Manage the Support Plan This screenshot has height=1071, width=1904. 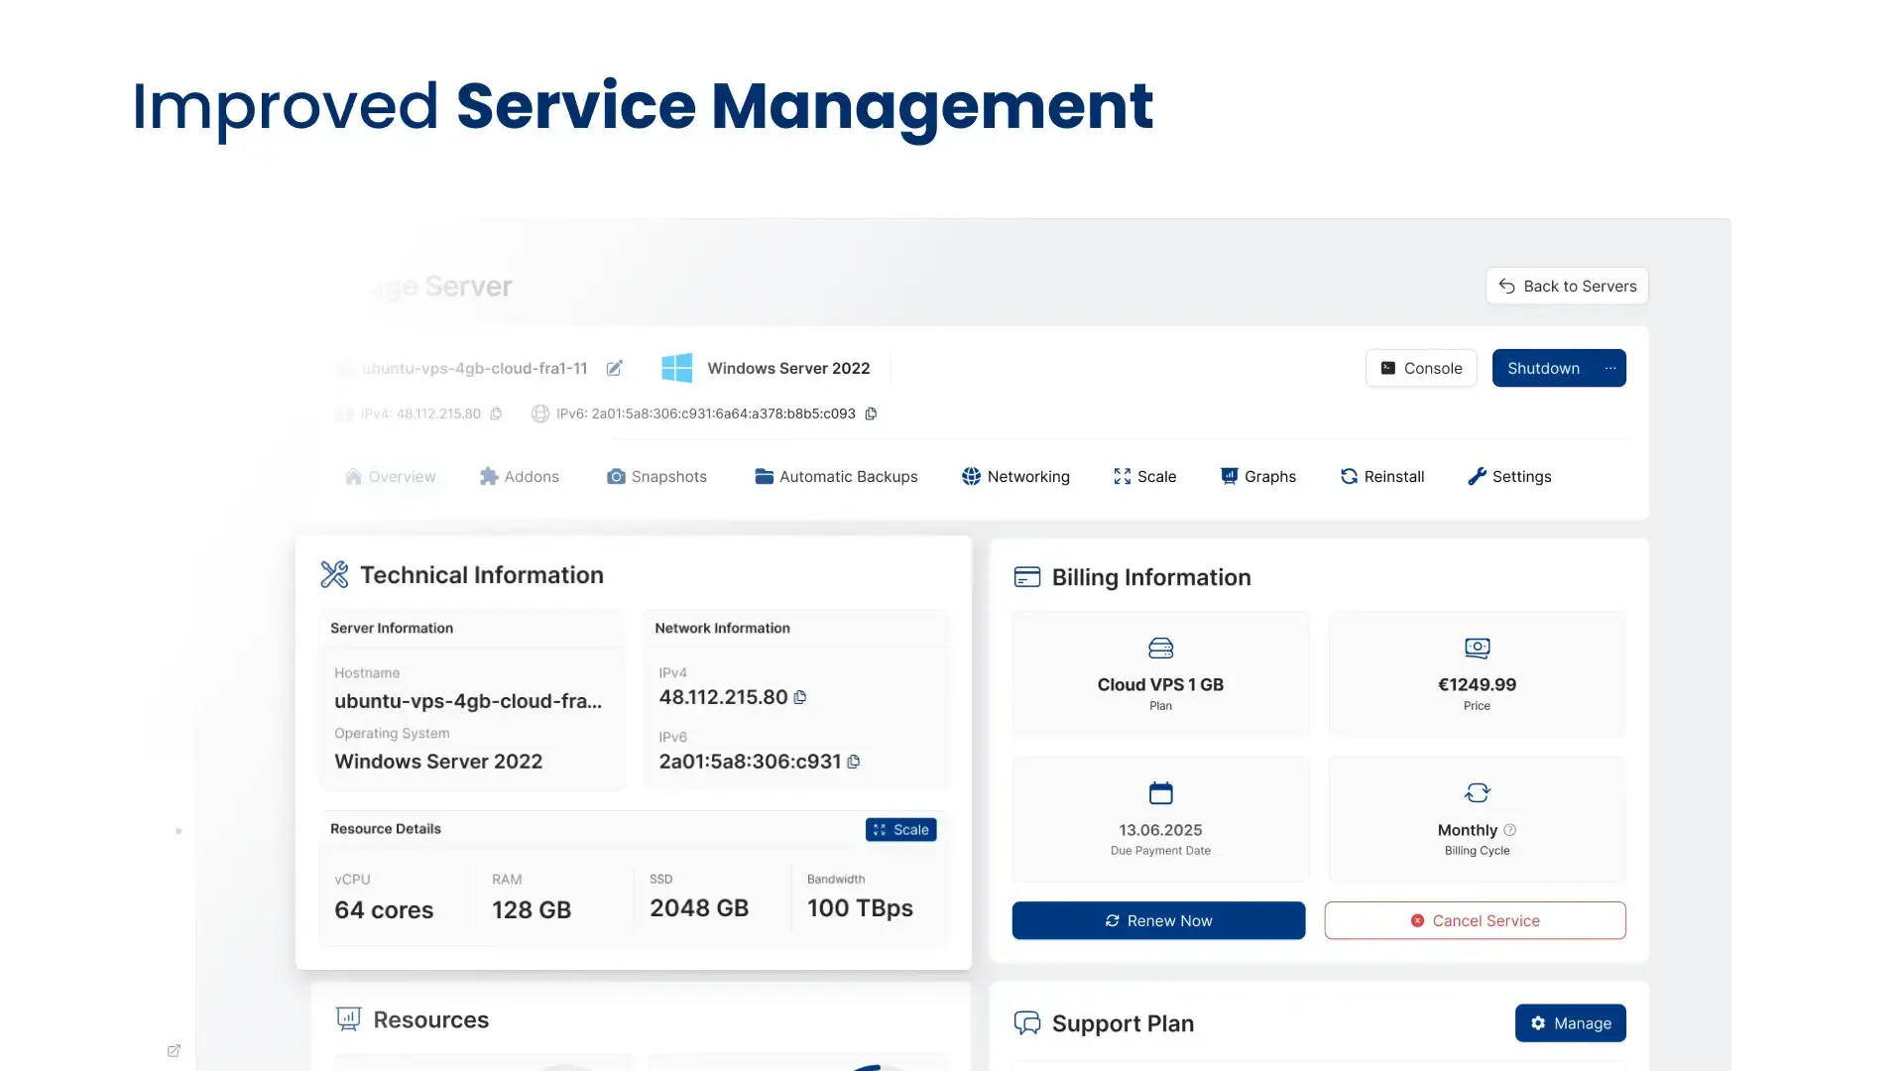[1570, 1022]
